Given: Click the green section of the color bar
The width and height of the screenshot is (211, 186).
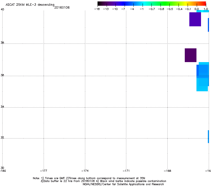Looking at the screenshot, I should coord(165,3).
